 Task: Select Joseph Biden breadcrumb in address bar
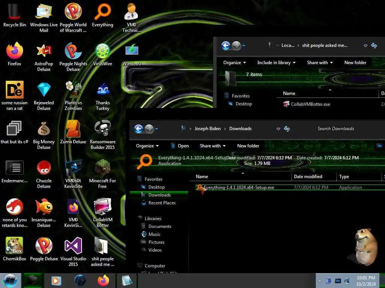[x=208, y=129]
